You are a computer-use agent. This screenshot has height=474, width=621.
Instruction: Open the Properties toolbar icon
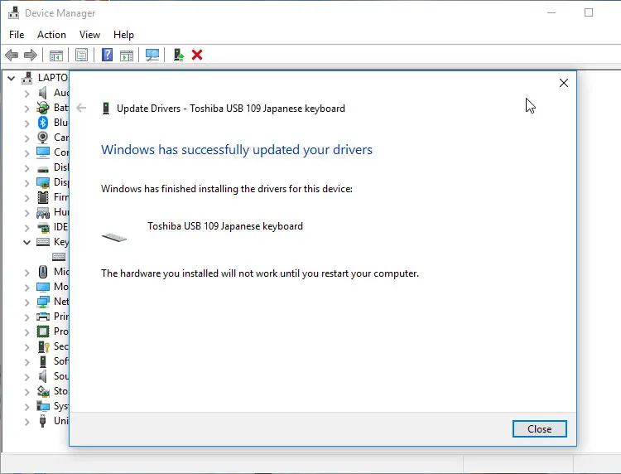click(82, 55)
